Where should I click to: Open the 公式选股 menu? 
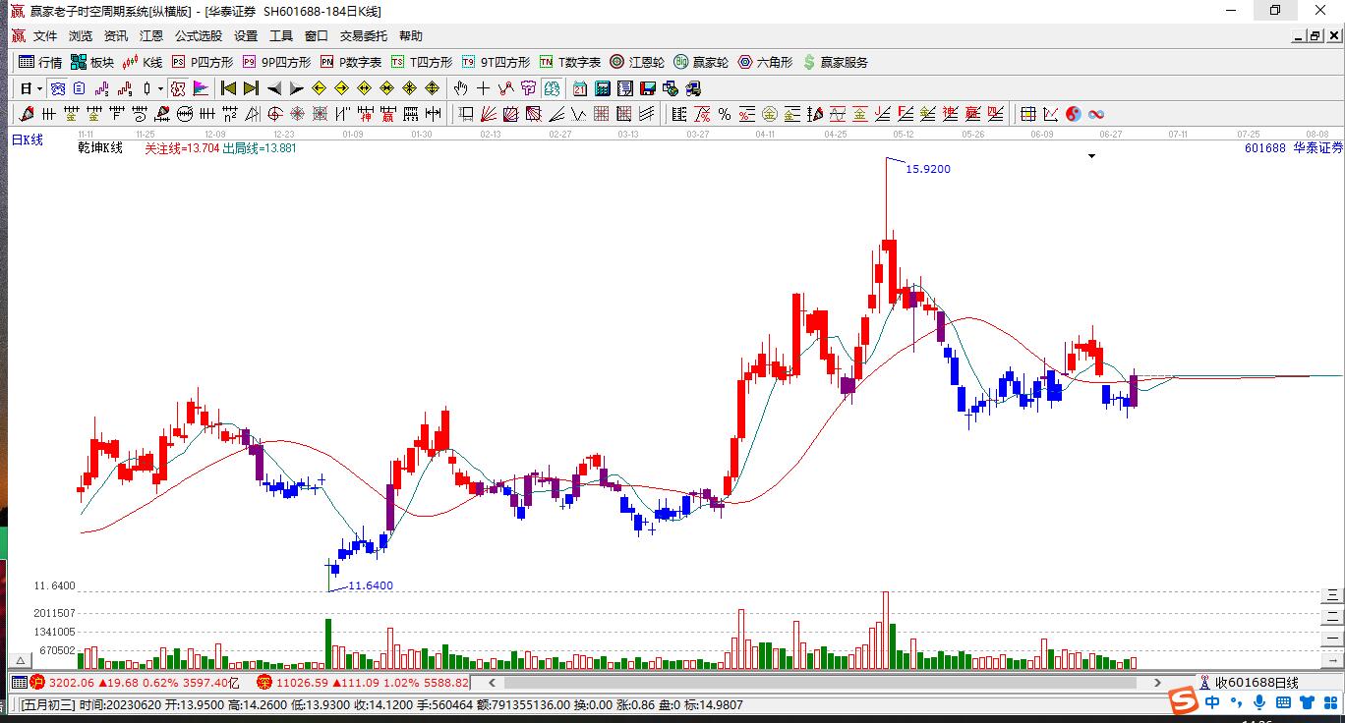pyautogui.click(x=199, y=36)
